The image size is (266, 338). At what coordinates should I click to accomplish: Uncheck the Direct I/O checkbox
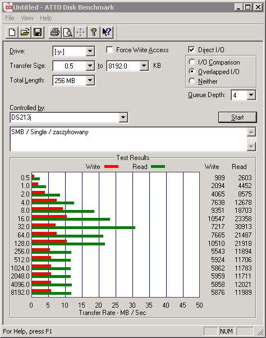[x=191, y=50]
